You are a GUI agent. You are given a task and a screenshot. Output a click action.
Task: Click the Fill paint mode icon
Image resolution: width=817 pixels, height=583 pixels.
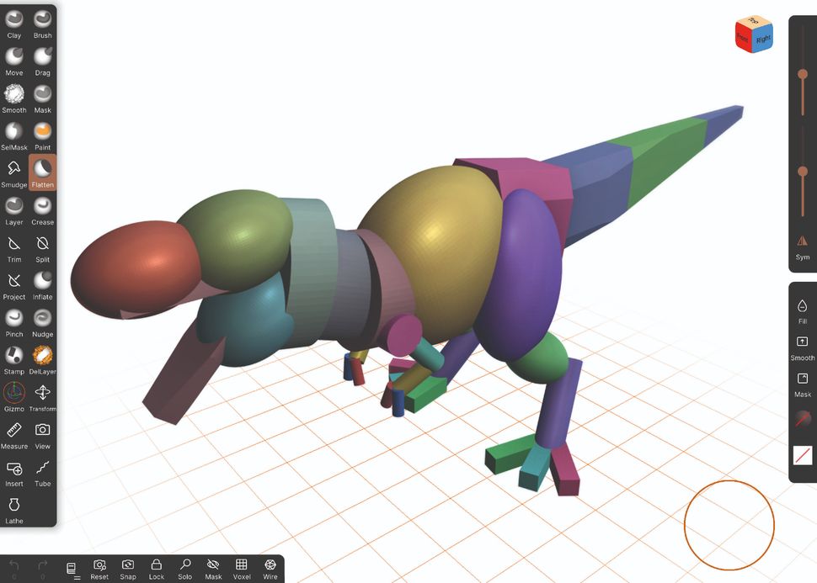[x=802, y=307]
